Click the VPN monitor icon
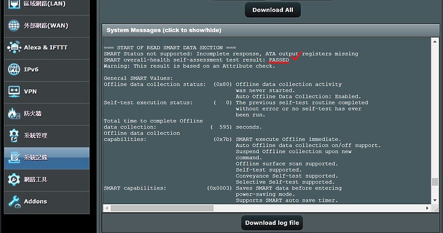The image size is (443, 233). 14,92
